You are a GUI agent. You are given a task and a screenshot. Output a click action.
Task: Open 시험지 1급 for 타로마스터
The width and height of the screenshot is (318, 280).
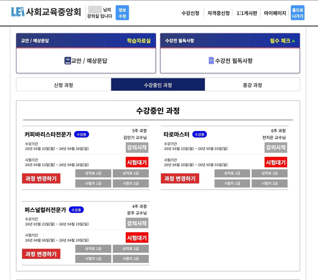(232, 183)
